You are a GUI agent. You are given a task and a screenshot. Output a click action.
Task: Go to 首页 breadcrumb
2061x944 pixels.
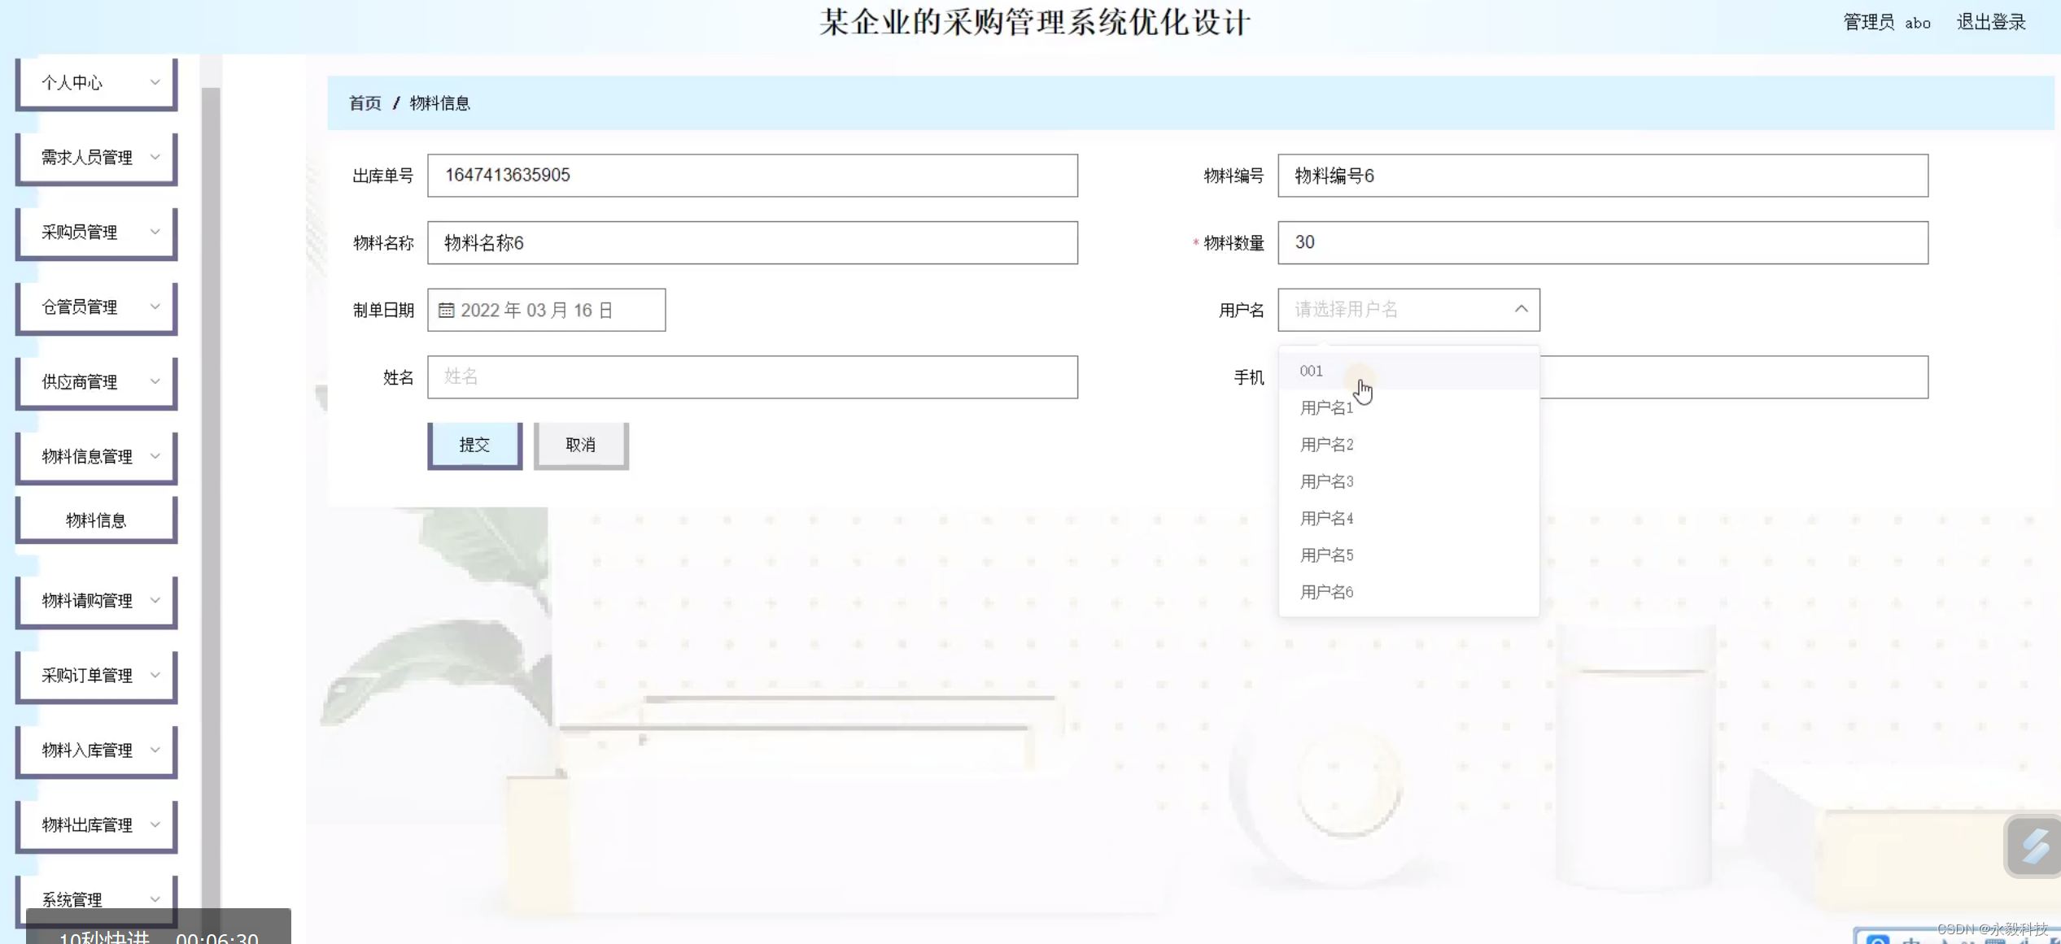tap(365, 103)
